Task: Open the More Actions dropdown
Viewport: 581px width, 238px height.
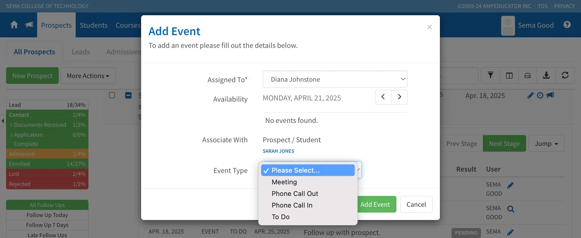Action: [88, 76]
